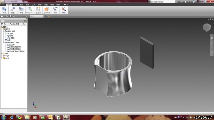Switch to the 視圖 view tab
Screen dimensions: 214x120
(46, 5)
